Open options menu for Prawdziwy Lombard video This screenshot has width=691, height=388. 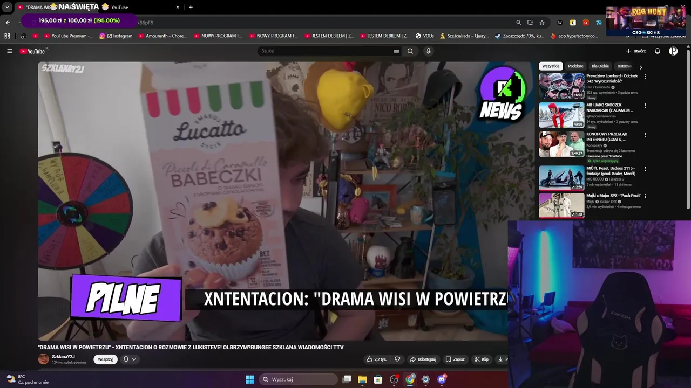pos(645,77)
